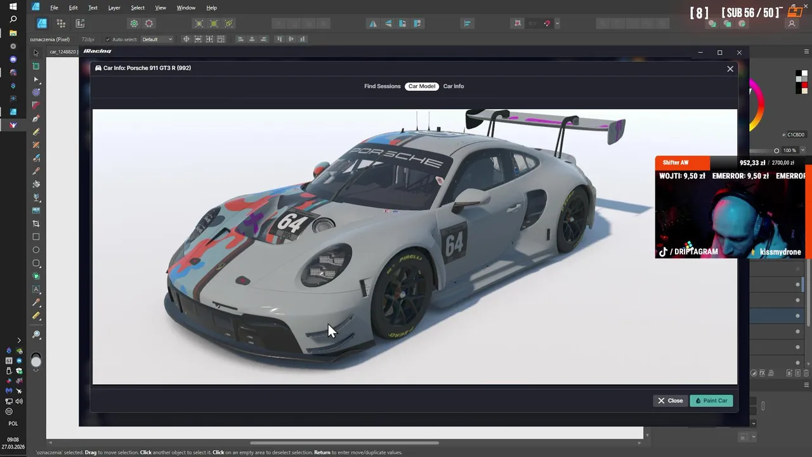Click the opacity slider handle
Image resolution: width=812 pixels, height=457 pixels.
pos(776,150)
